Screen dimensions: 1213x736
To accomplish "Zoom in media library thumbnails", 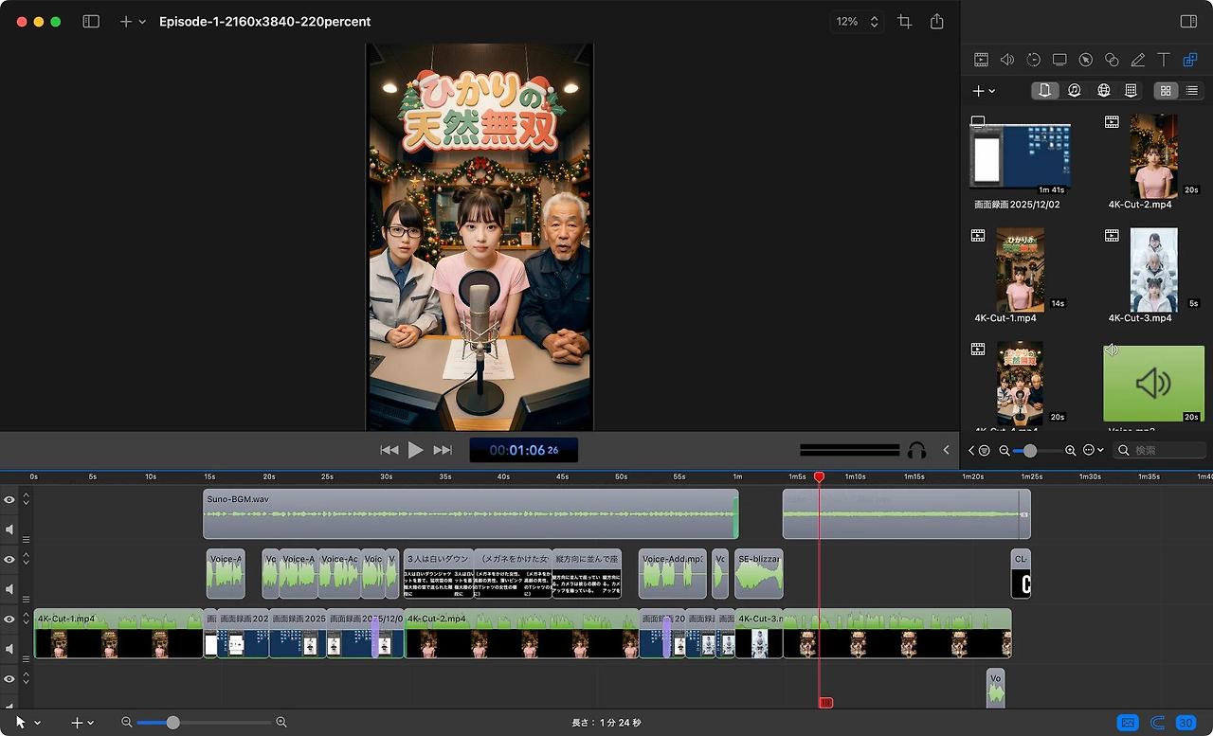I will 1071,451.
